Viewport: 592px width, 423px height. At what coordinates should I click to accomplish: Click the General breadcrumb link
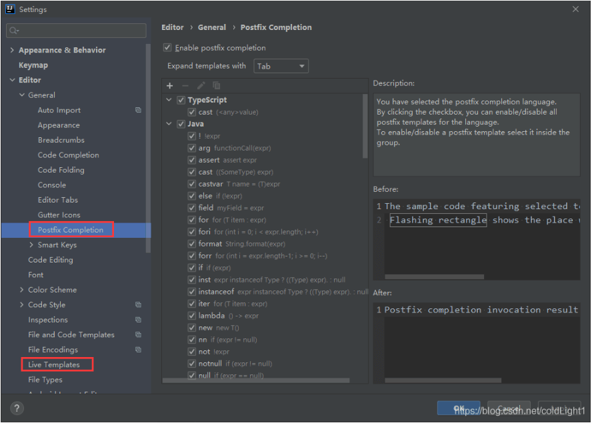point(212,27)
